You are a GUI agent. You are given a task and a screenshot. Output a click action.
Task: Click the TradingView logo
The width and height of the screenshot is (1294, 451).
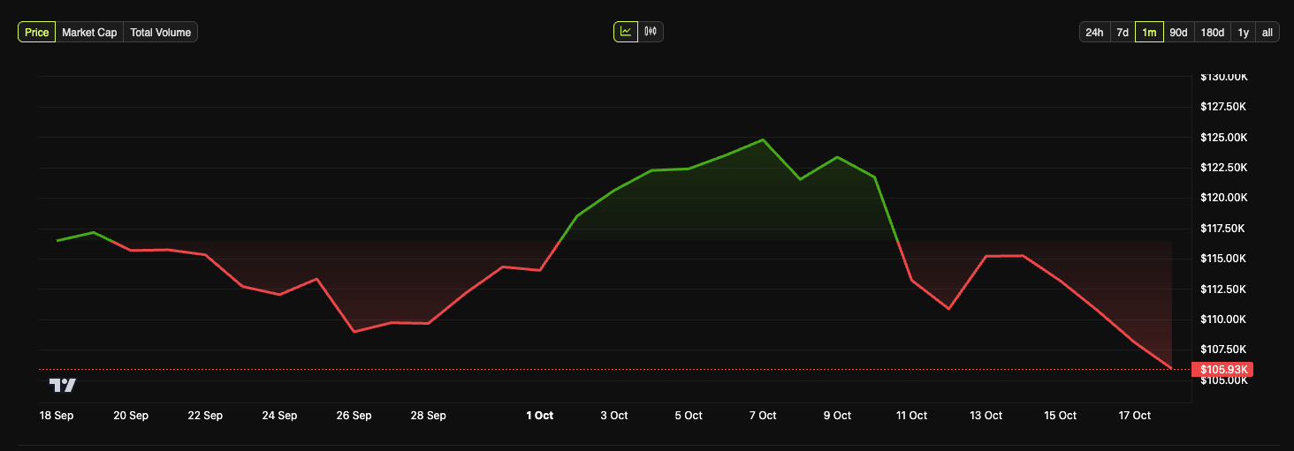pyautogui.click(x=63, y=385)
